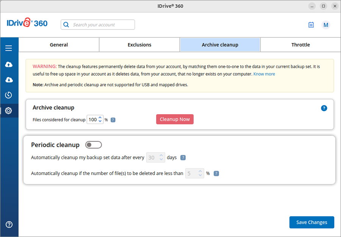Viewport: 341px width, 237px height.
Task: Enable the Periodic cleanup toggle
Action: pyautogui.click(x=94, y=145)
